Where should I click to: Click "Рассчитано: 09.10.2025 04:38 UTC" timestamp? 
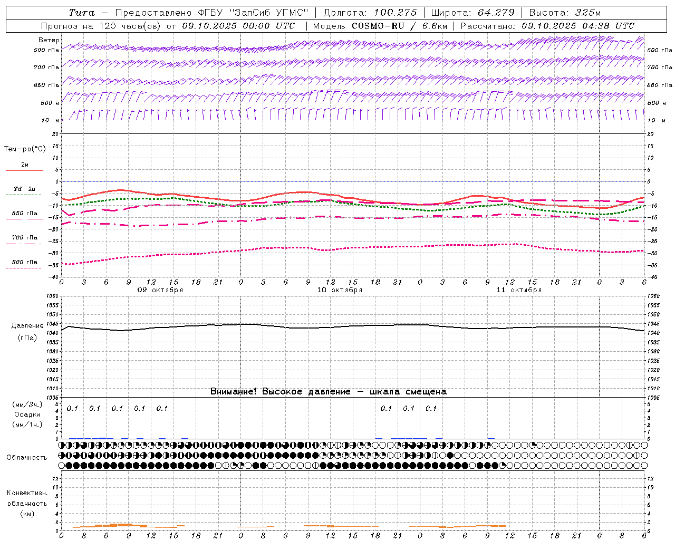(x=547, y=26)
